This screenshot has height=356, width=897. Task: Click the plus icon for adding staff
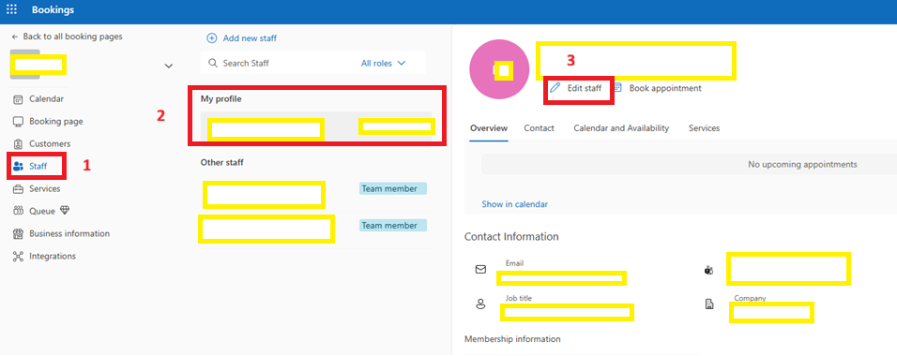coord(212,38)
